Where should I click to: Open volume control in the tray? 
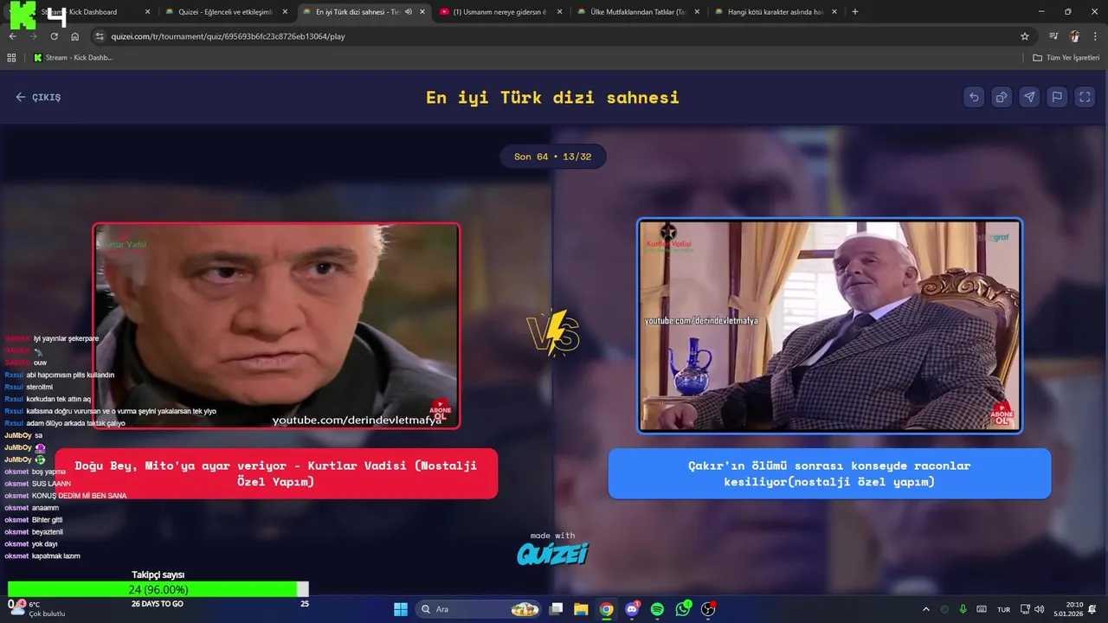coord(1039,609)
